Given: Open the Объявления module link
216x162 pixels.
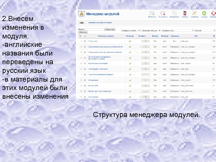Looking at the screenshot, I should click(93, 80).
